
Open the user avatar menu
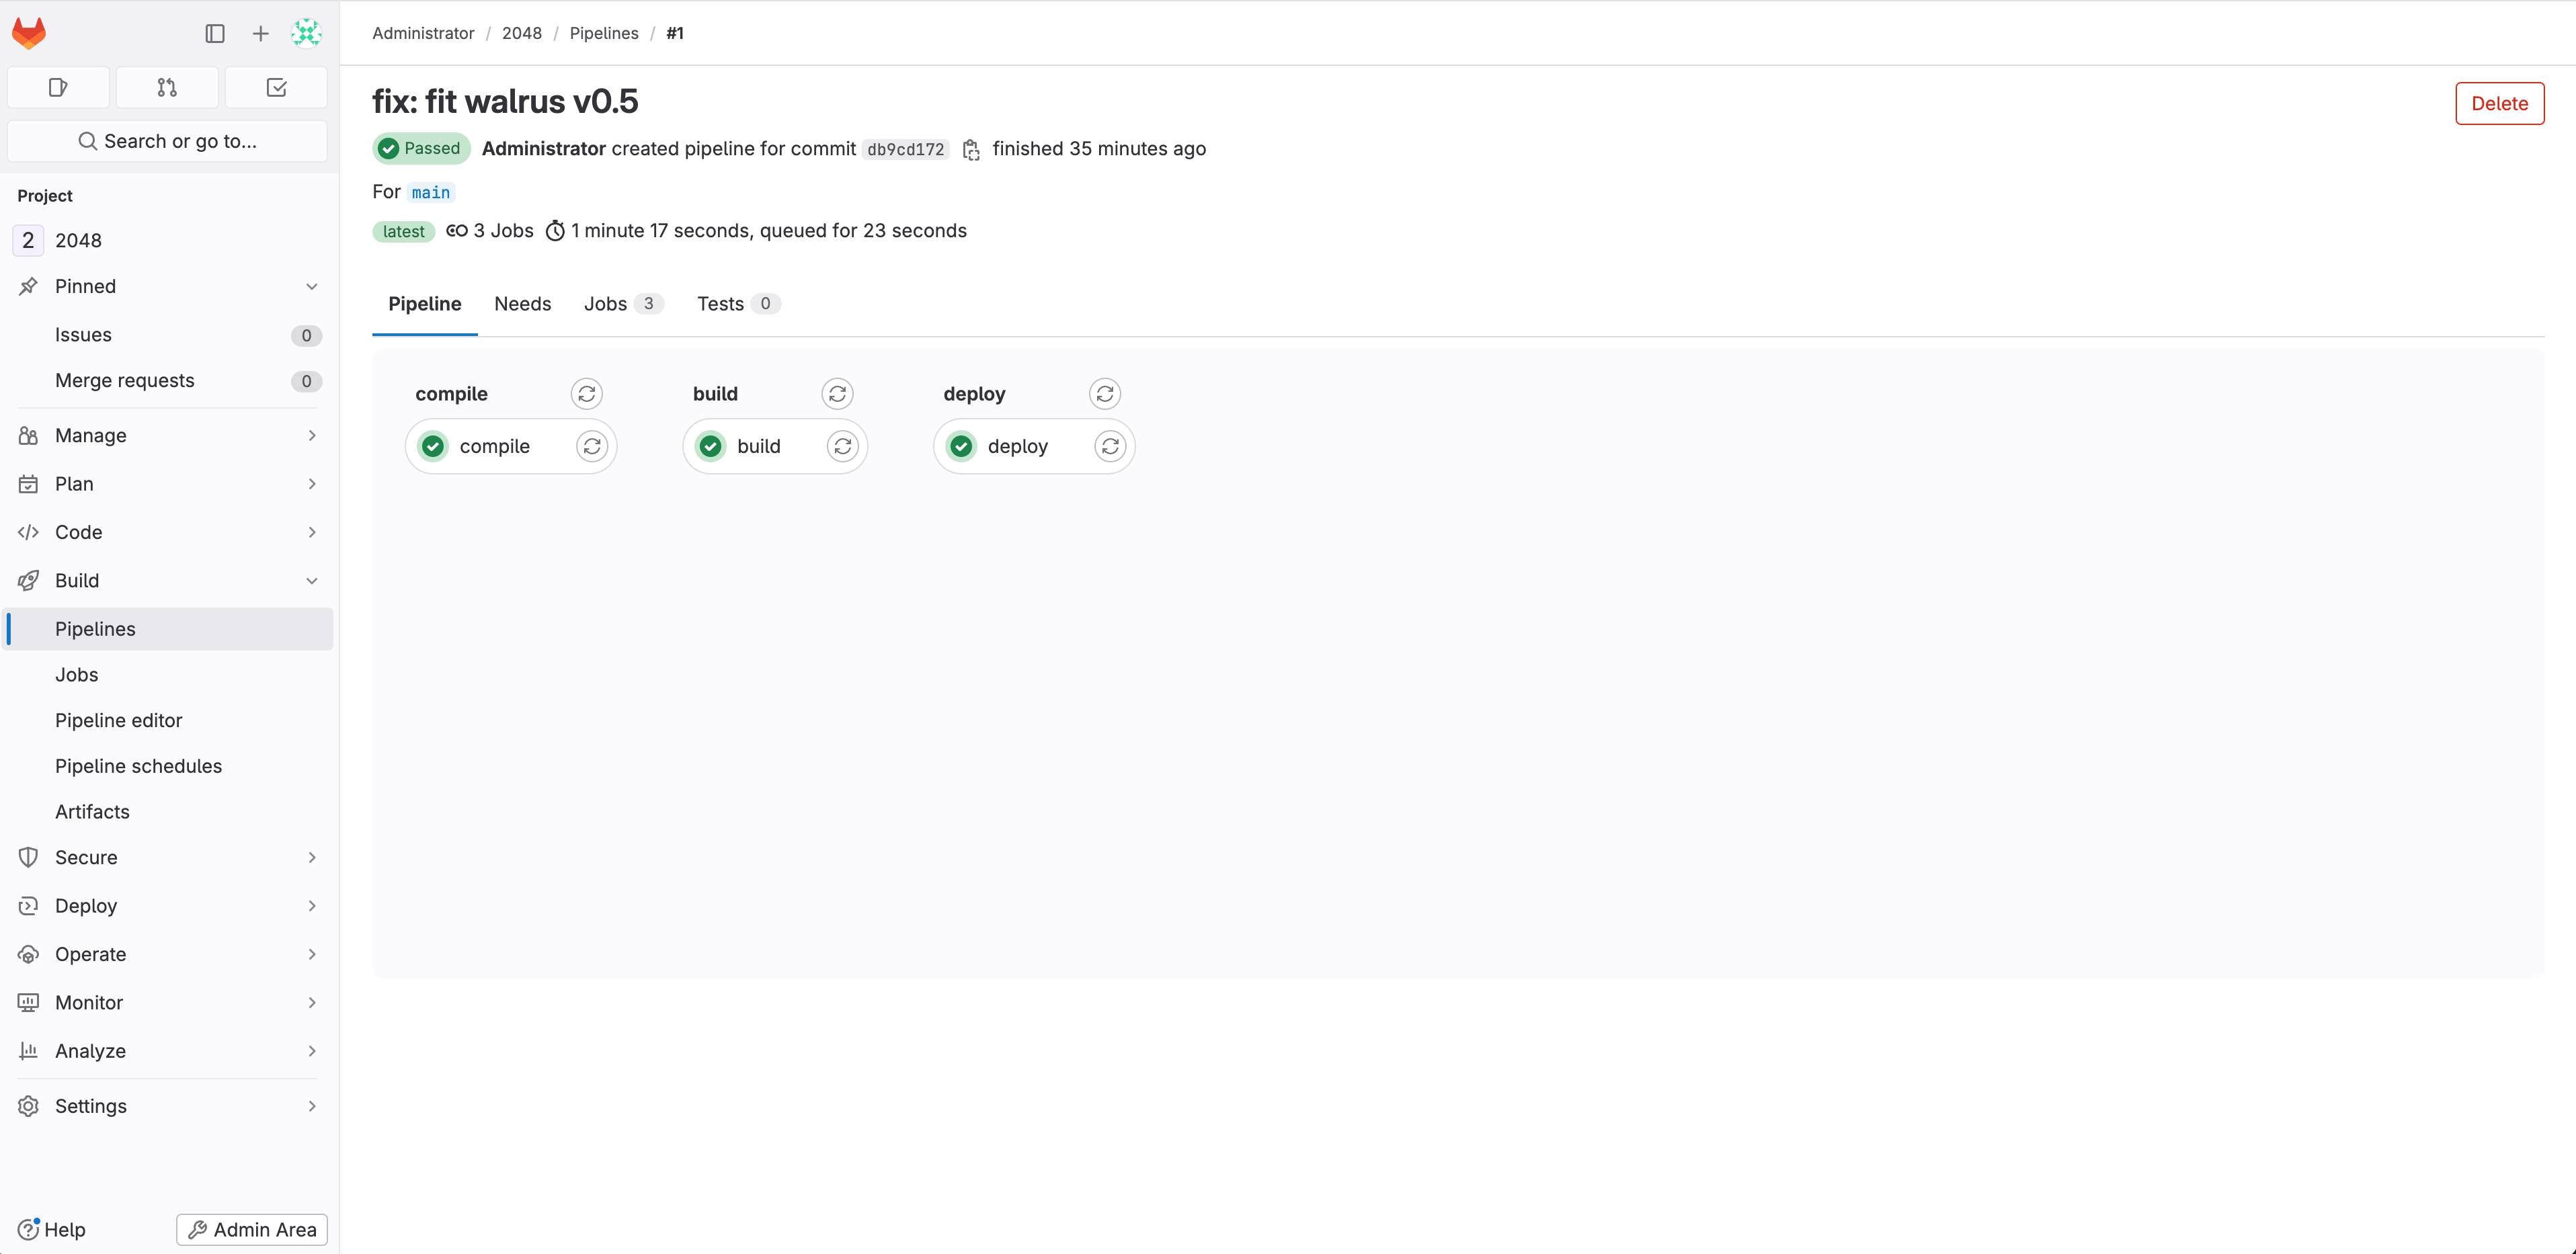[x=306, y=33]
